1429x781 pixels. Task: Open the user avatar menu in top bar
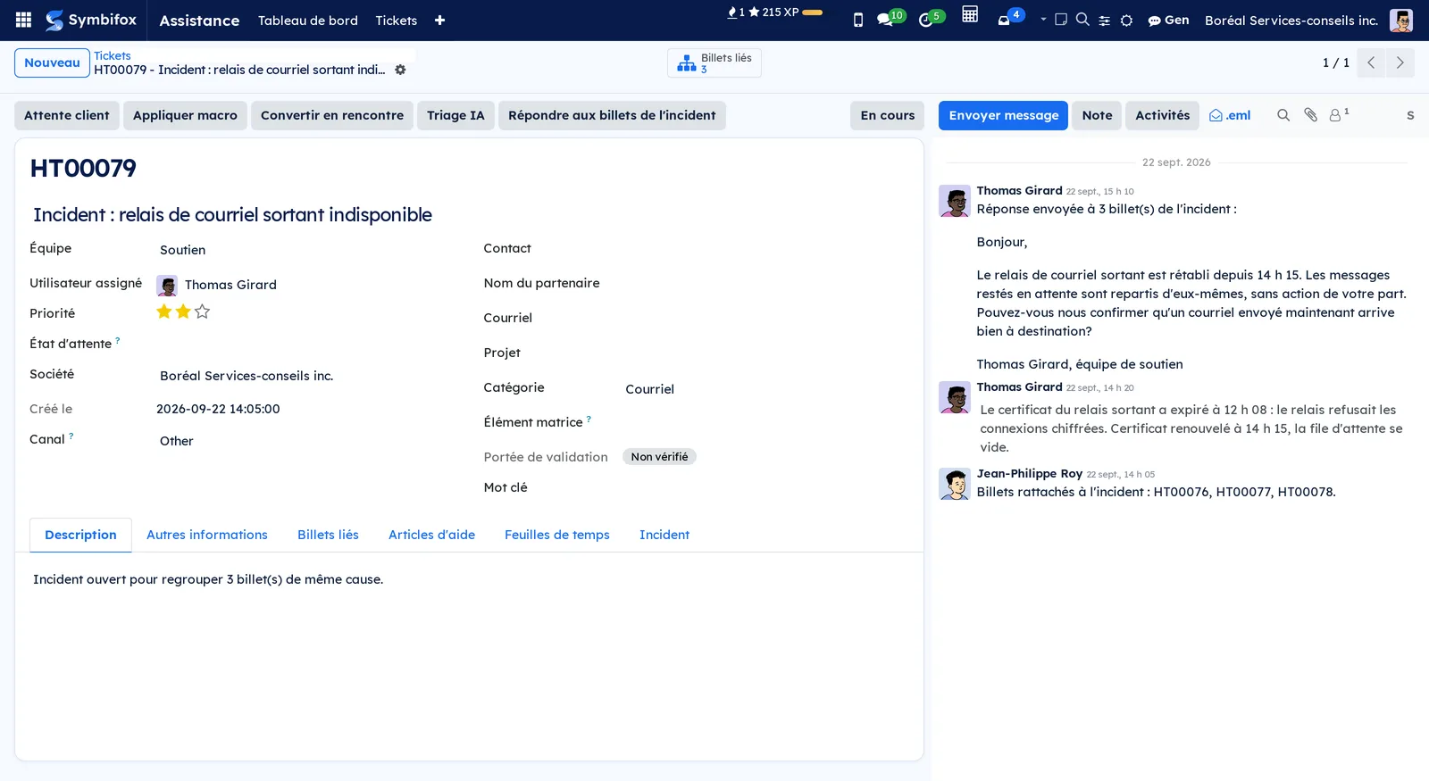click(1400, 20)
